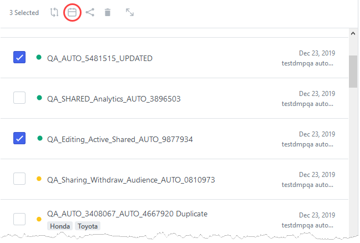Image resolution: width=360 pixels, height=243 pixels.
Task: Click the Toyota tag
Action: (88, 226)
